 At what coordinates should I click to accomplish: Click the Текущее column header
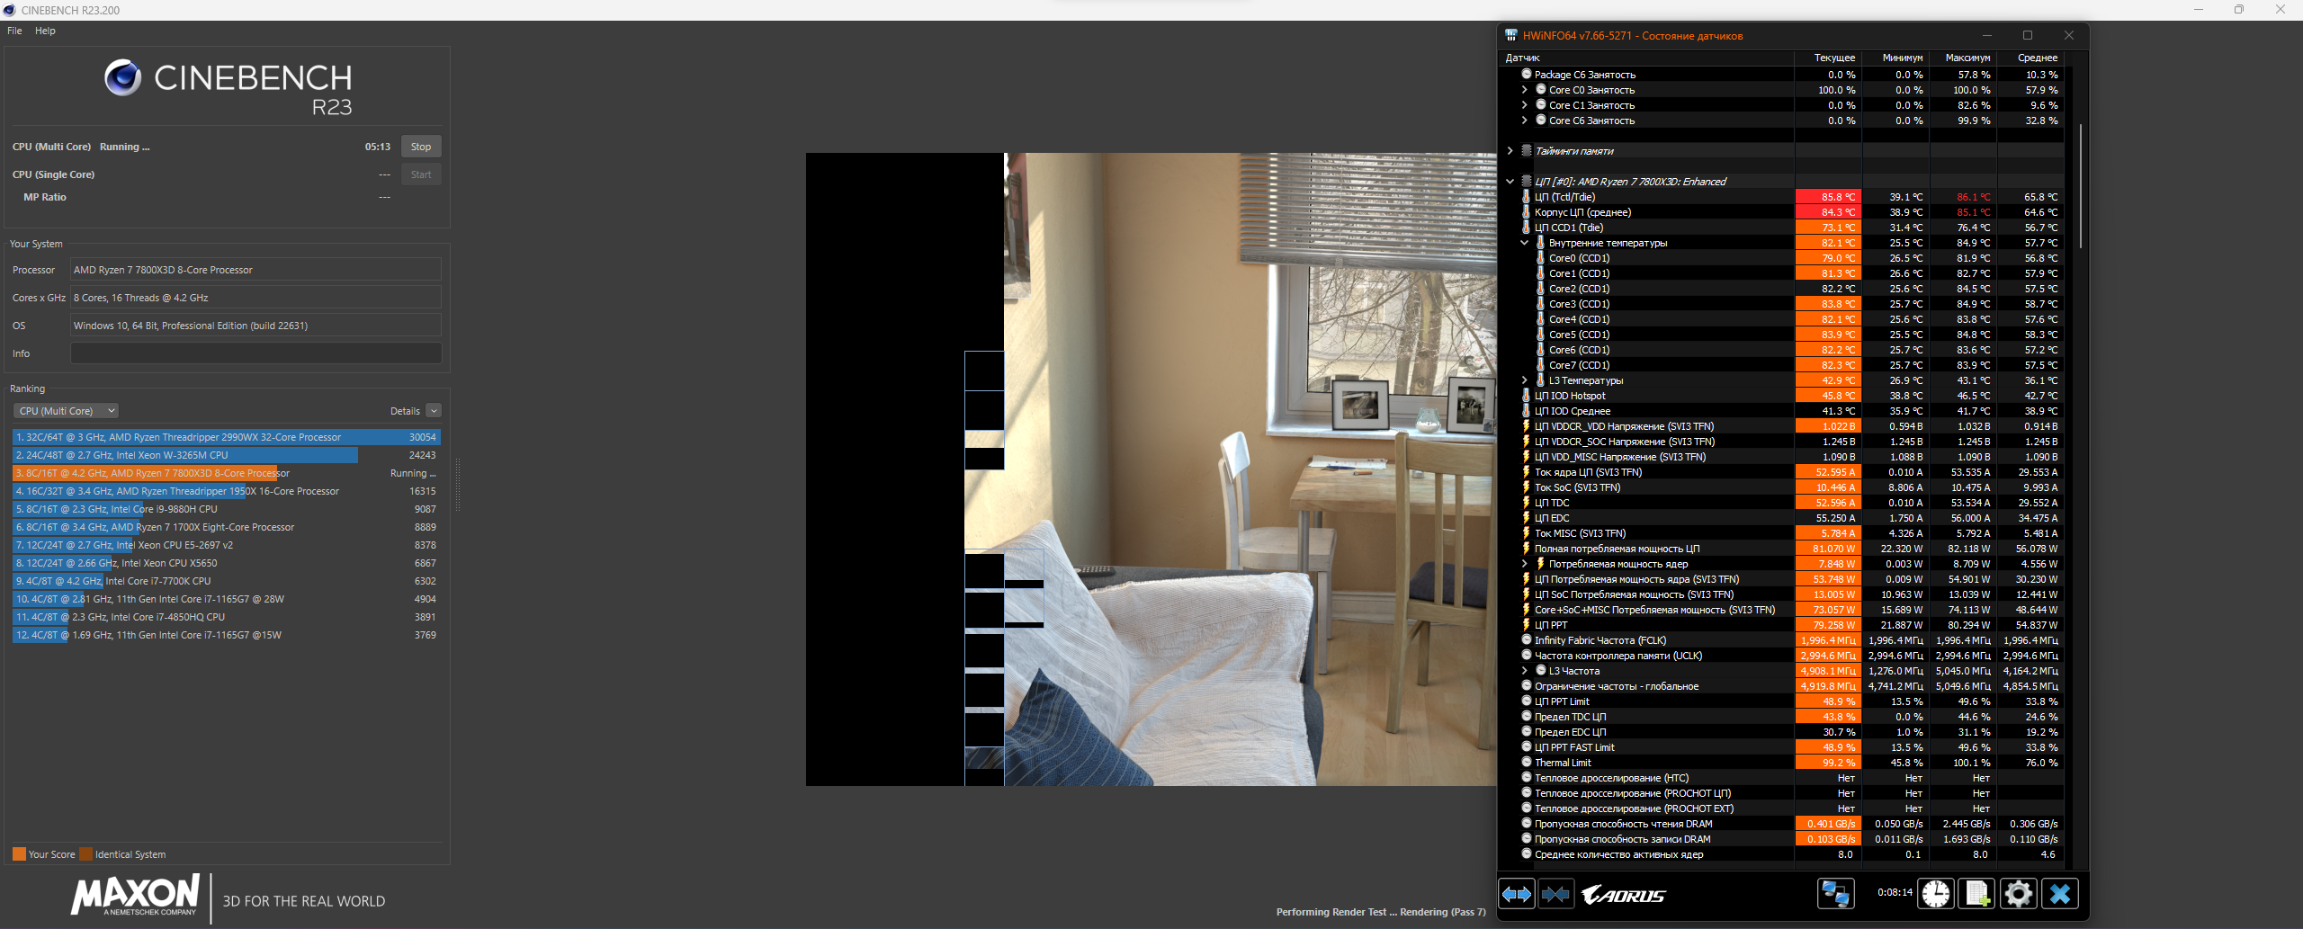coord(1827,58)
